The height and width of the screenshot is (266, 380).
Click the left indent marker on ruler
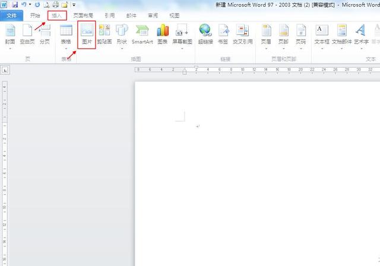(x=185, y=72)
